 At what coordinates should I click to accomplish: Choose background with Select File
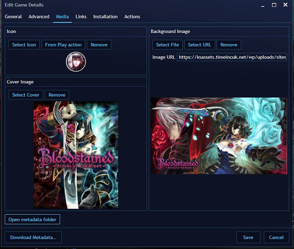(x=168, y=44)
